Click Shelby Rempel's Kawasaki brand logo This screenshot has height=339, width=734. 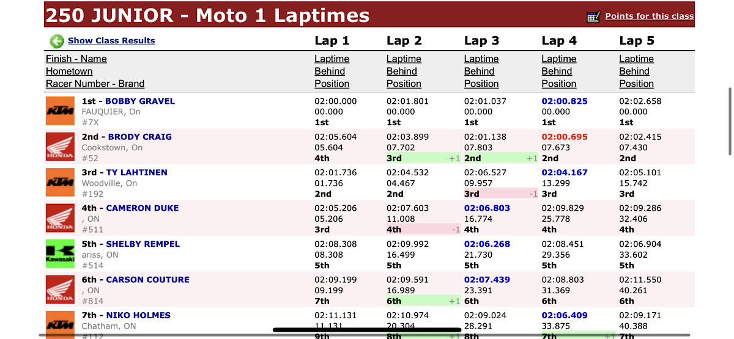pyautogui.click(x=60, y=254)
